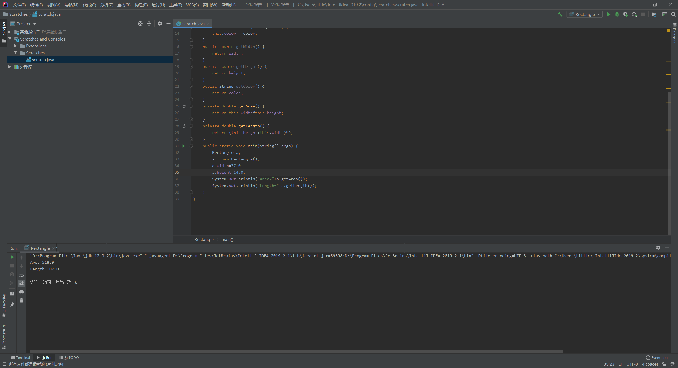The height and width of the screenshot is (368, 678).
Task: Toggle the read-only lock in status bar
Action: coord(664,364)
